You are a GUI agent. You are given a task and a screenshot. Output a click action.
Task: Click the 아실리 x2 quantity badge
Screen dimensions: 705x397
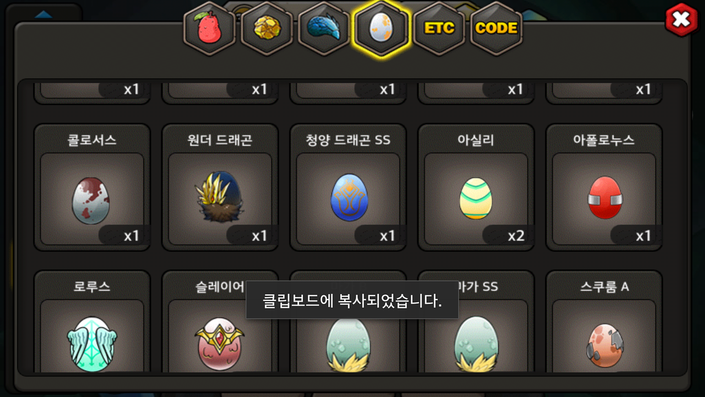click(x=506, y=235)
